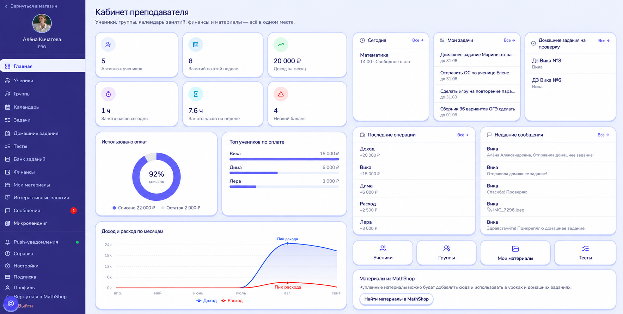623x314 pixels.
Task: Click Вернуться в магазин back link
Action: pyautogui.click(x=31, y=6)
